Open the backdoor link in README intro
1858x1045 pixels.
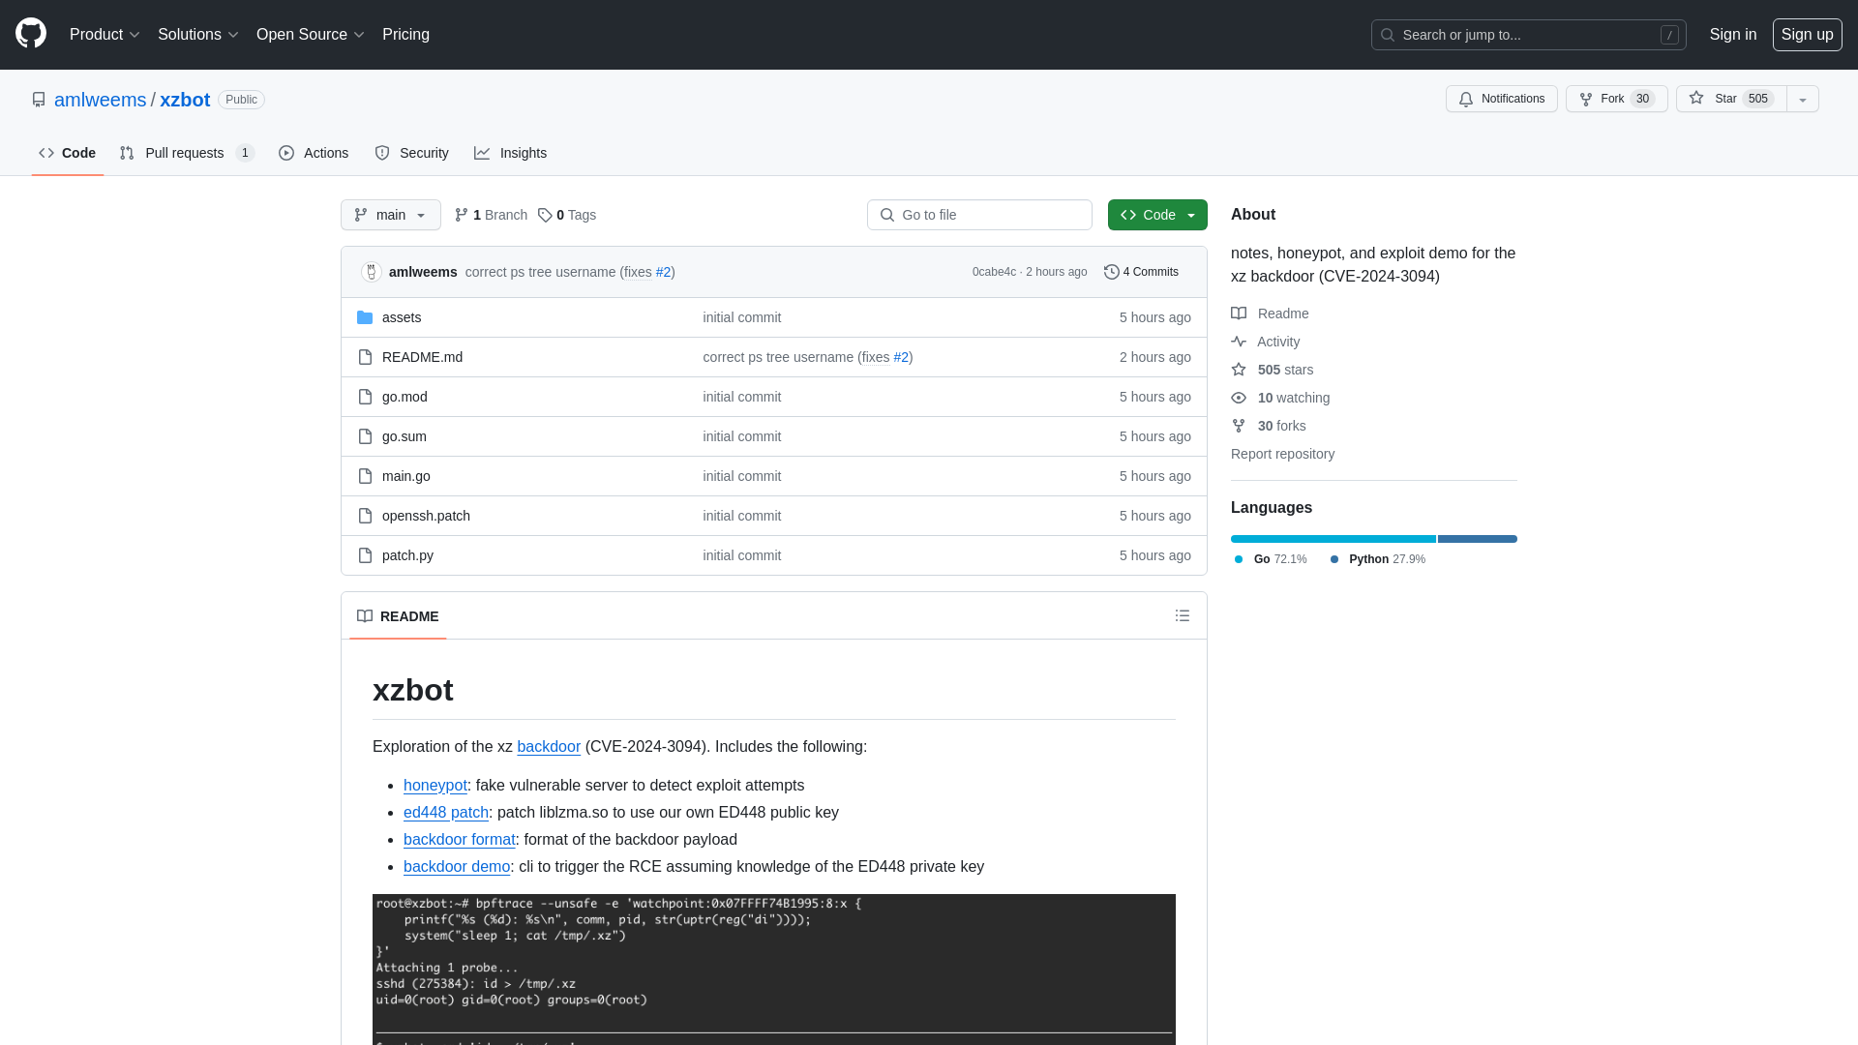(x=549, y=747)
